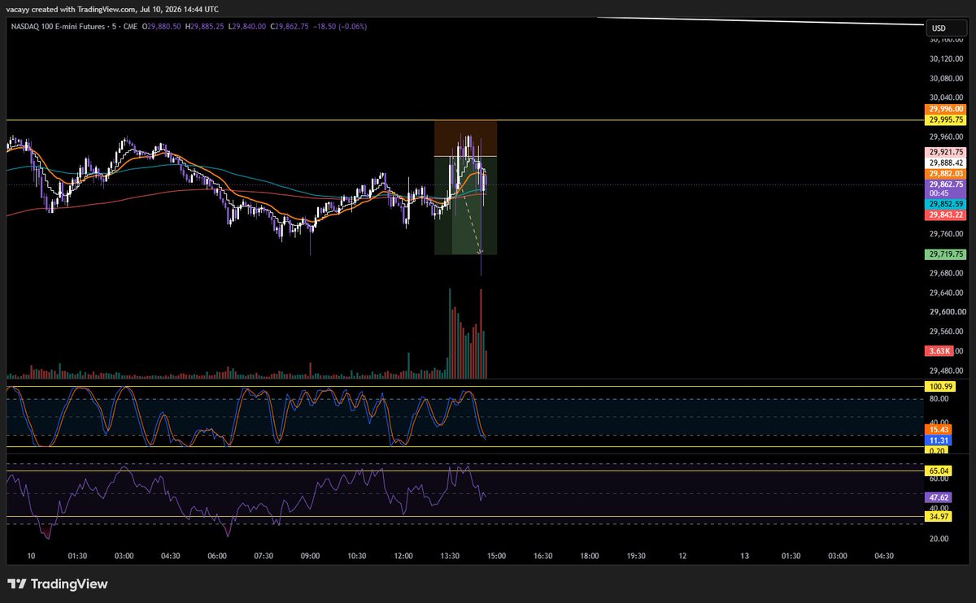Click the 19:30 time axis label
The image size is (976, 603).
pos(636,556)
